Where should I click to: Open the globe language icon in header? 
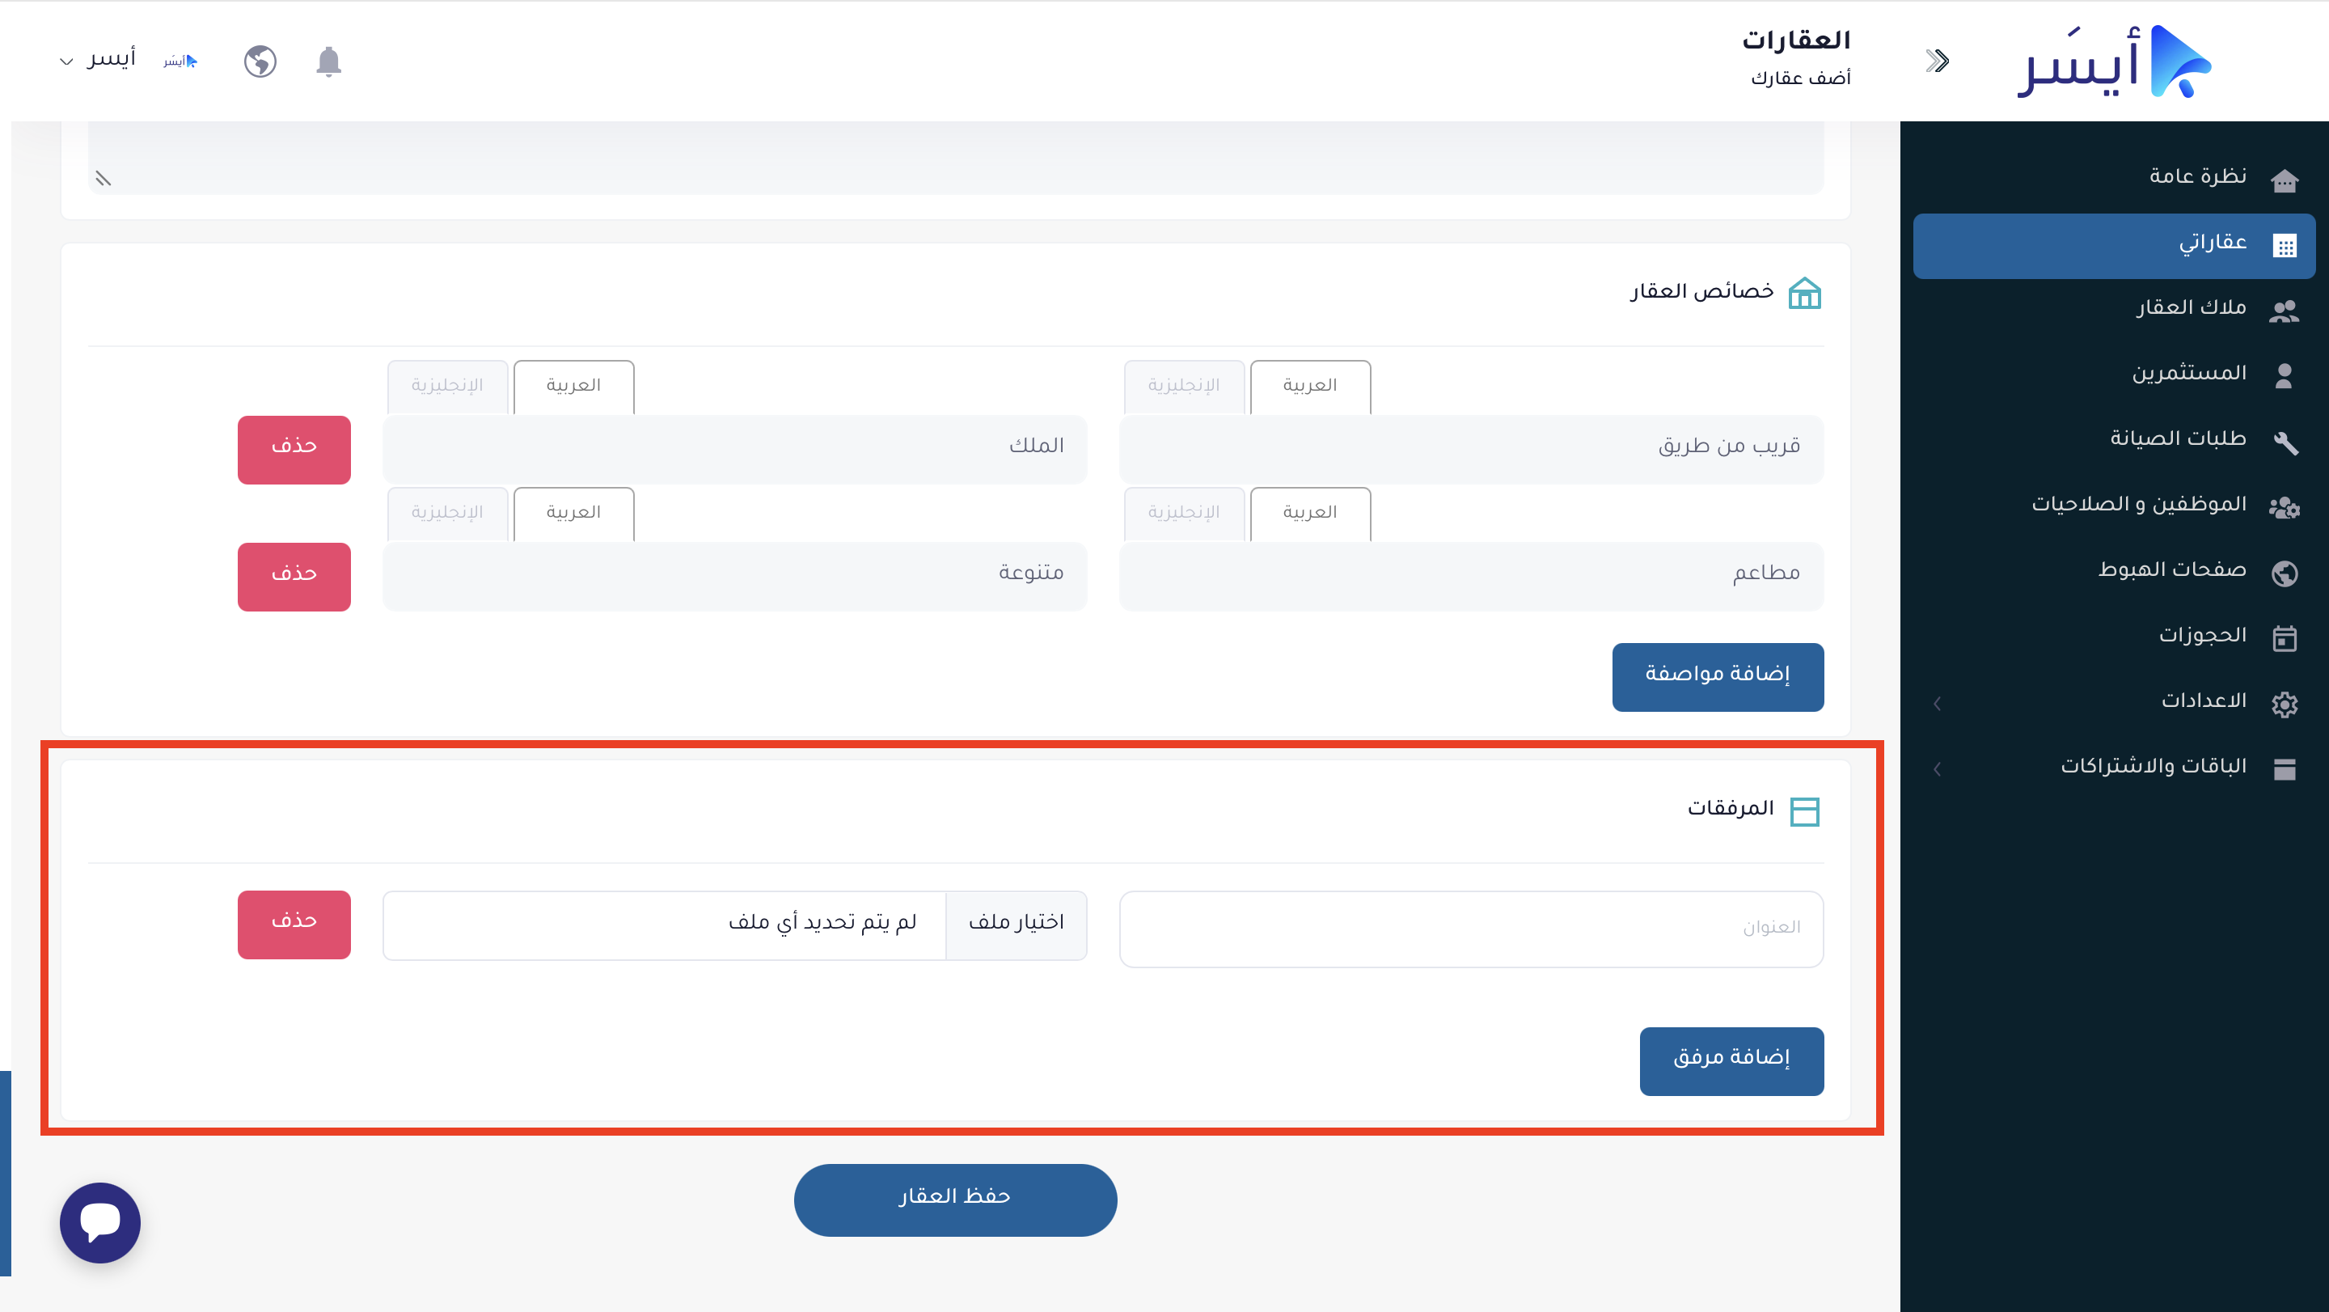260,61
